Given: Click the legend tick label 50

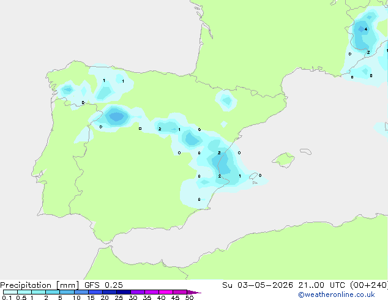Looking at the screenshot, I should tap(189, 298).
